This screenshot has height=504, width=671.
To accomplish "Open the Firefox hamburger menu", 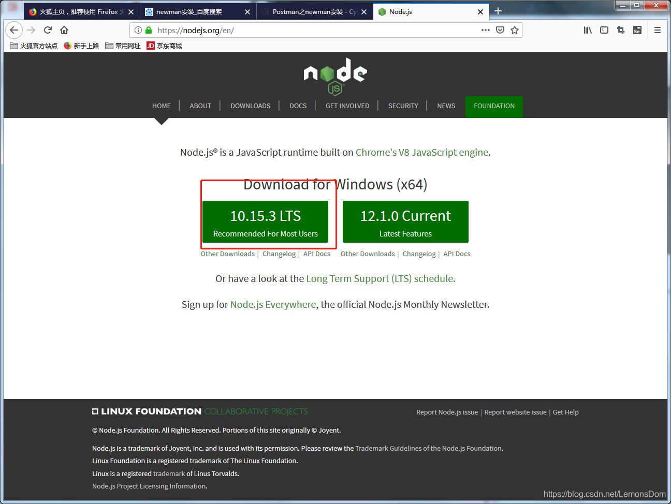I will (658, 30).
